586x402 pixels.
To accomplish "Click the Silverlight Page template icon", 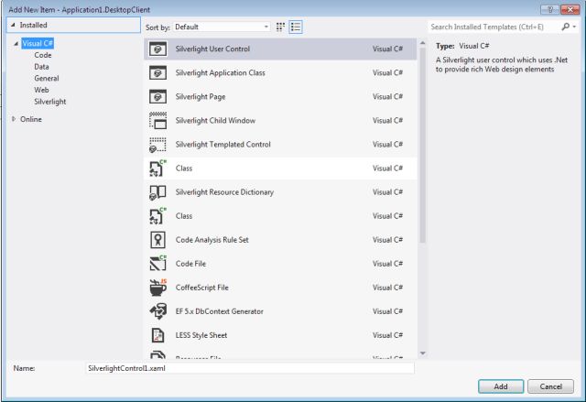I will [x=157, y=97].
